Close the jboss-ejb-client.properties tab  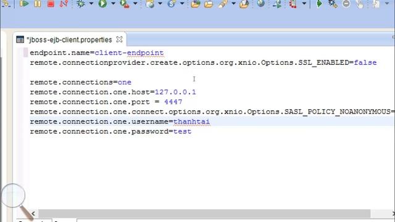pyautogui.click(x=119, y=39)
